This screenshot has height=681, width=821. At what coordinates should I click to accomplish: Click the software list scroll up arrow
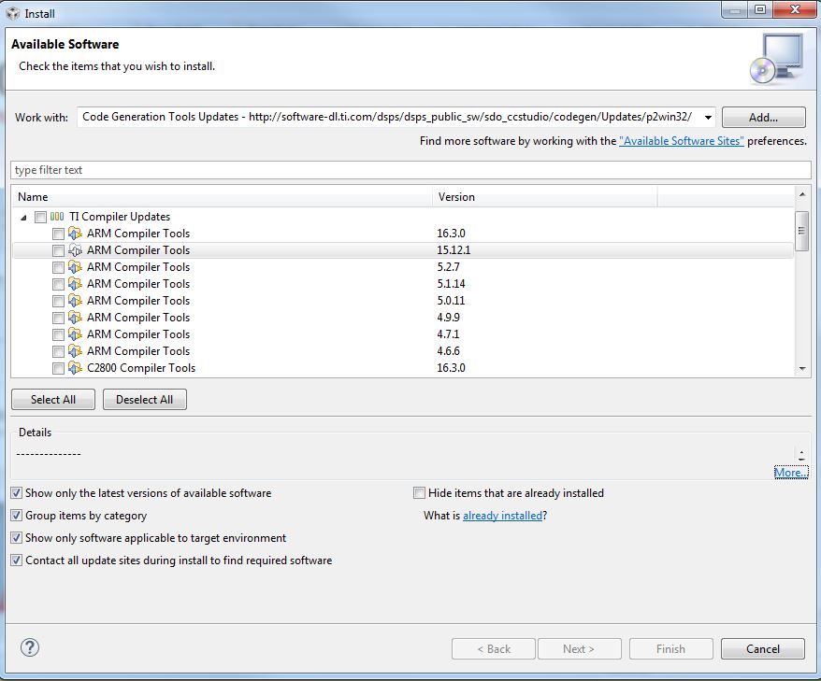(x=802, y=194)
